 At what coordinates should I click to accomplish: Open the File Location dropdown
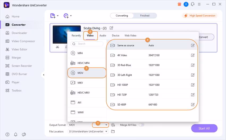click(x=106, y=131)
